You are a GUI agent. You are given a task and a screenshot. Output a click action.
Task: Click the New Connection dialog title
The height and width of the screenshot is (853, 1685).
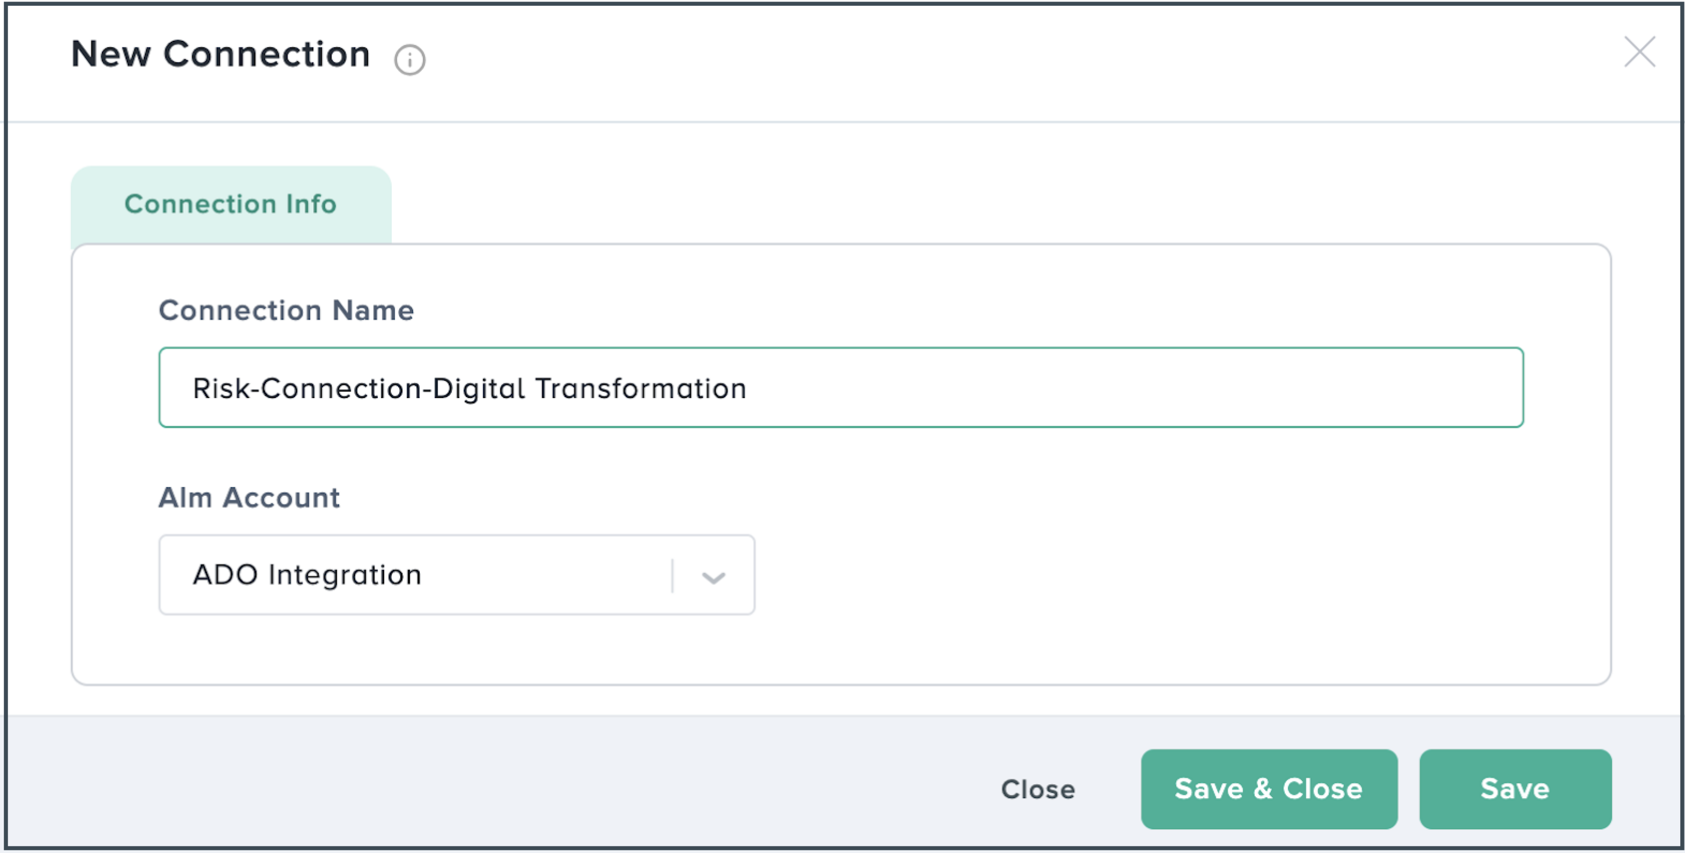[x=221, y=54]
